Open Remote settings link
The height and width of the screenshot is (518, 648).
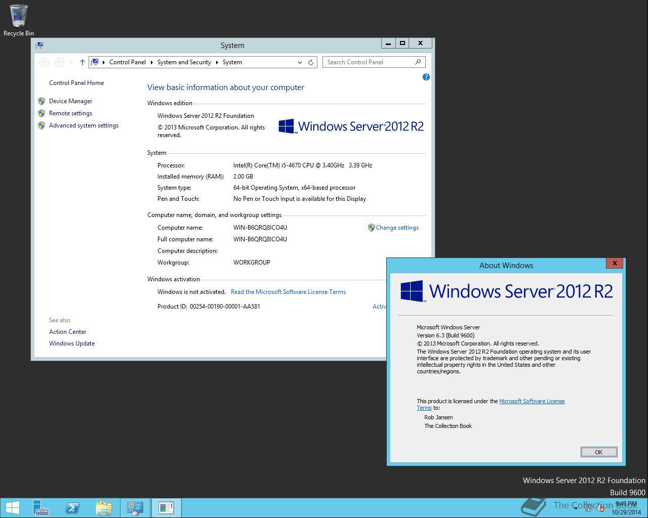click(x=70, y=113)
